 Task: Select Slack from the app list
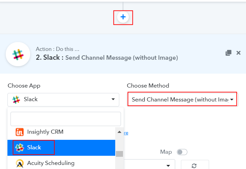click(61, 148)
